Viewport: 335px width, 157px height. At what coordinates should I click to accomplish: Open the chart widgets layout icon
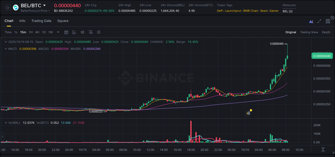pyautogui.click(x=328, y=21)
